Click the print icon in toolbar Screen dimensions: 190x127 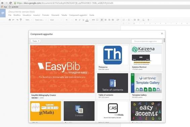(10, 20)
